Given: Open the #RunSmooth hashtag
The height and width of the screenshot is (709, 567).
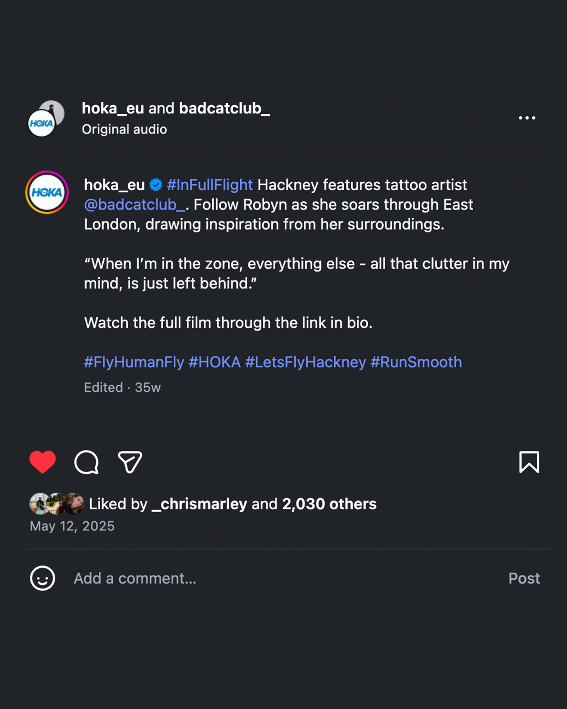Looking at the screenshot, I should pyautogui.click(x=416, y=362).
